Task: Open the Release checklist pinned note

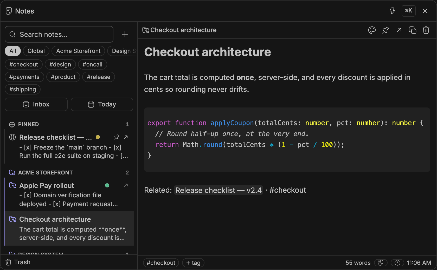Action: [69, 146]
